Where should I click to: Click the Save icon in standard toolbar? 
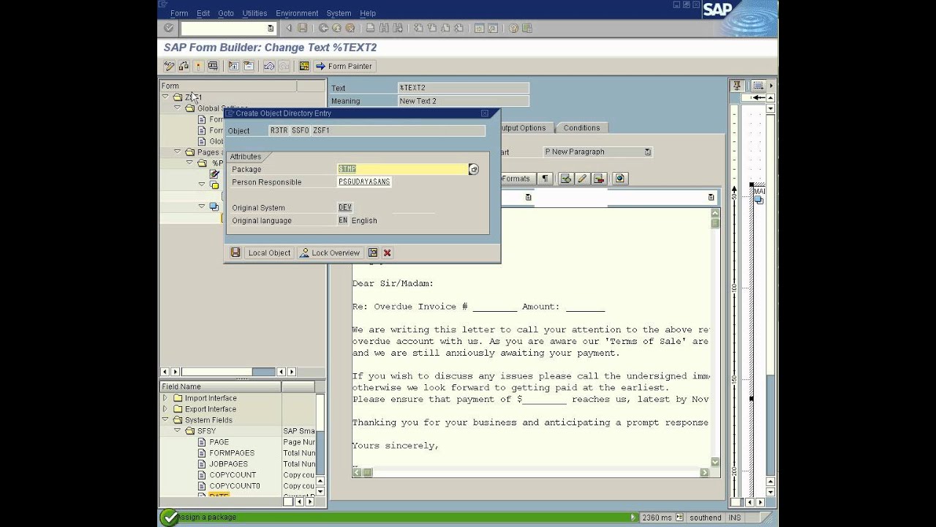point(303,28)
